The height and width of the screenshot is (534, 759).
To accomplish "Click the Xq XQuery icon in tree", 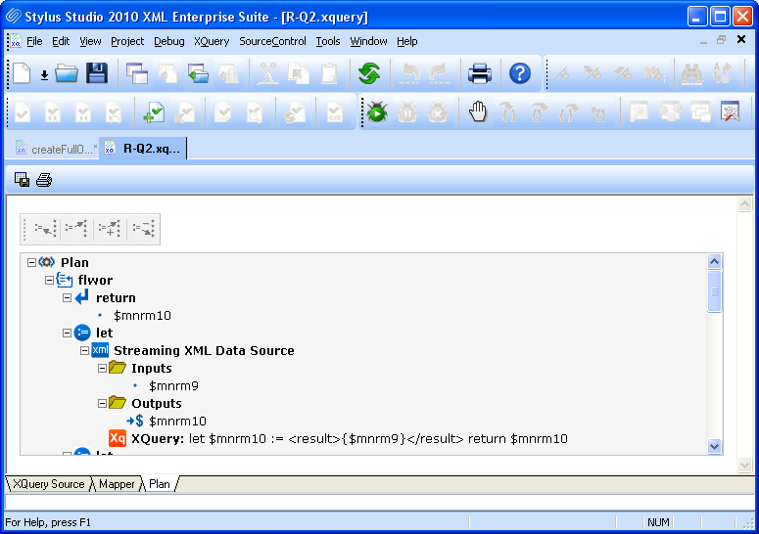I will point(118,438).
